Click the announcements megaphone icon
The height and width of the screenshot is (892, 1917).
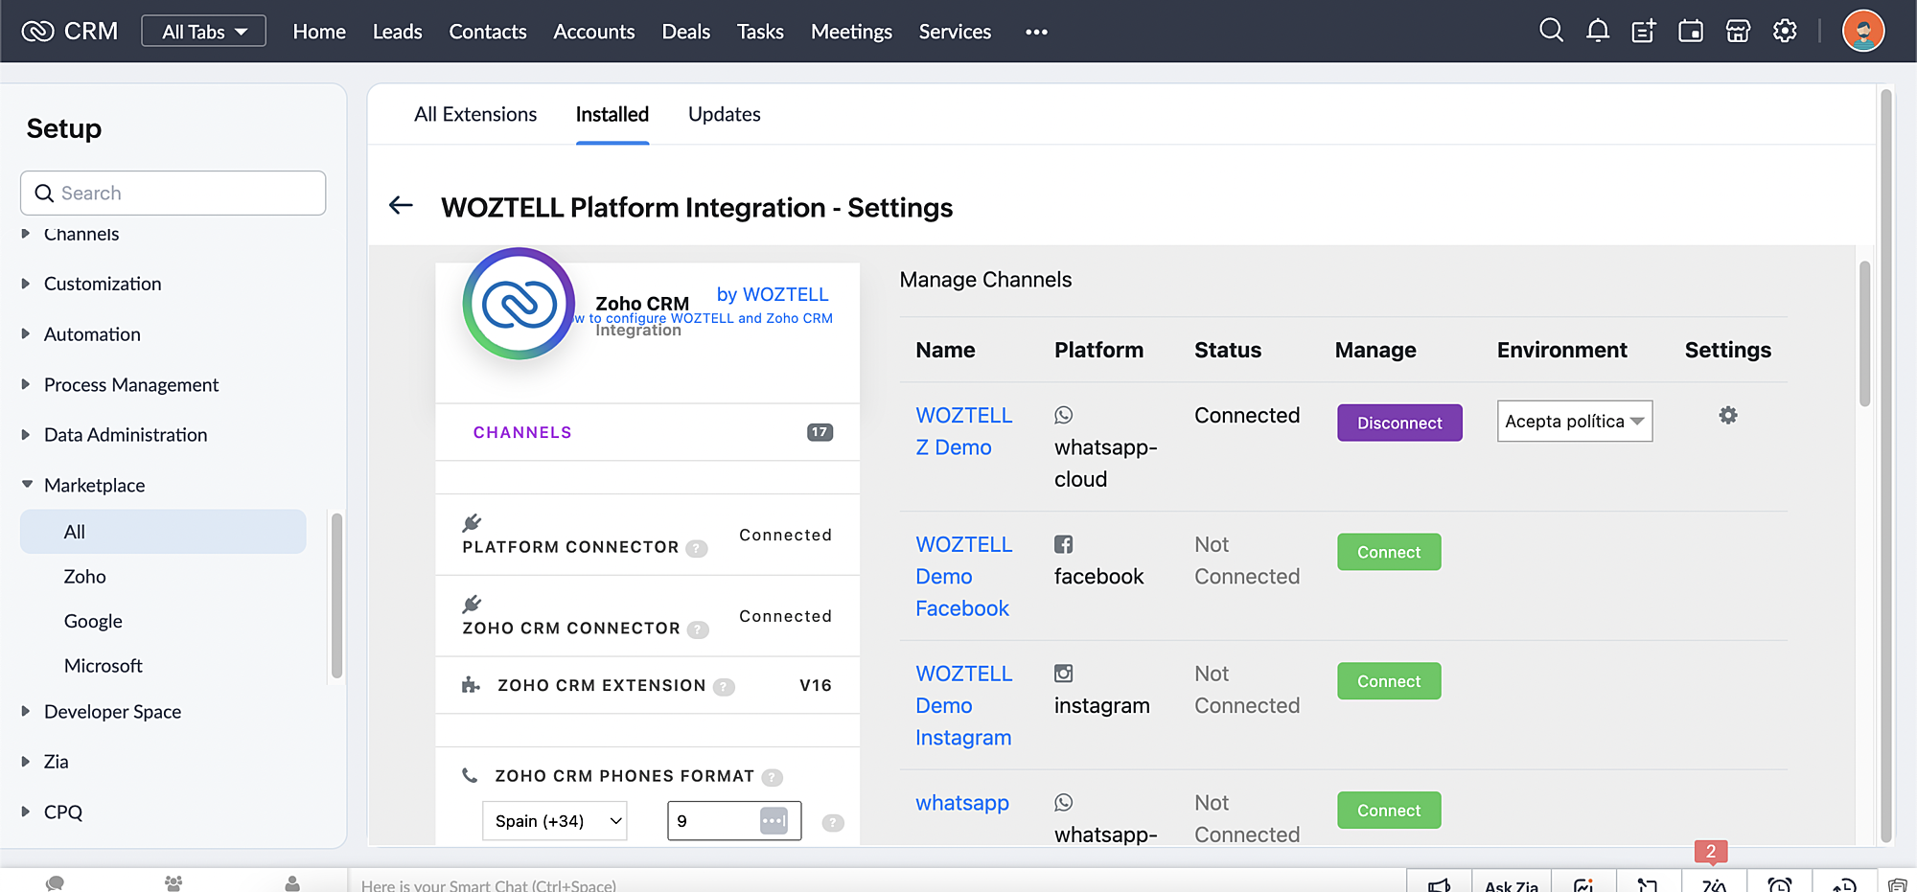point(1440,884)
